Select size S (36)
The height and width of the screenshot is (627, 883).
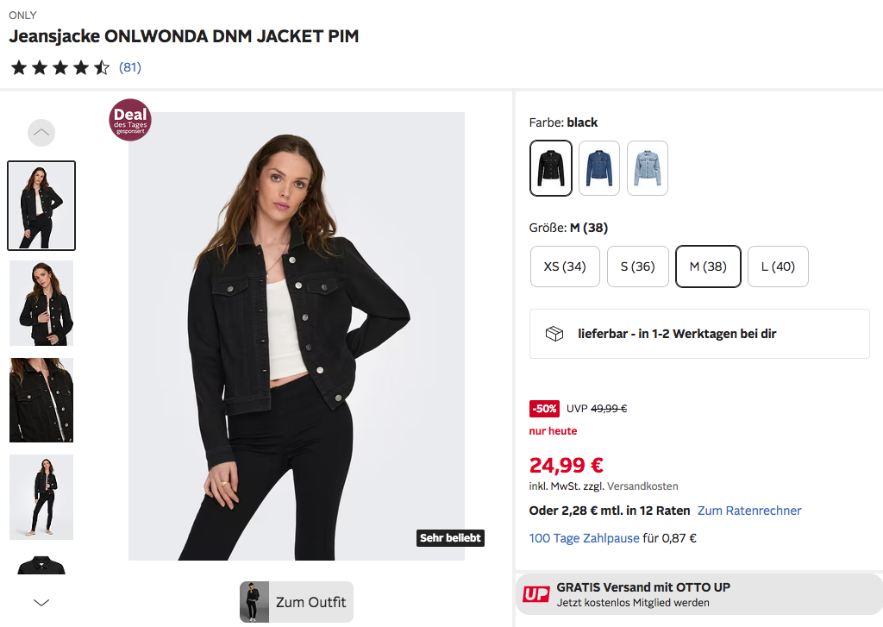click(637, 266)
